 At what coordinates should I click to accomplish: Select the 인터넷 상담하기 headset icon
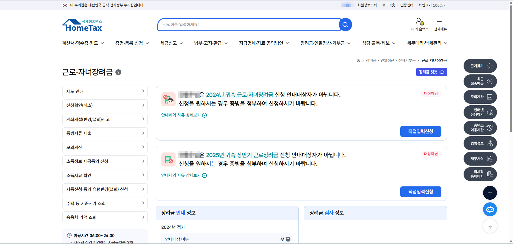click(x=490, y=112)
